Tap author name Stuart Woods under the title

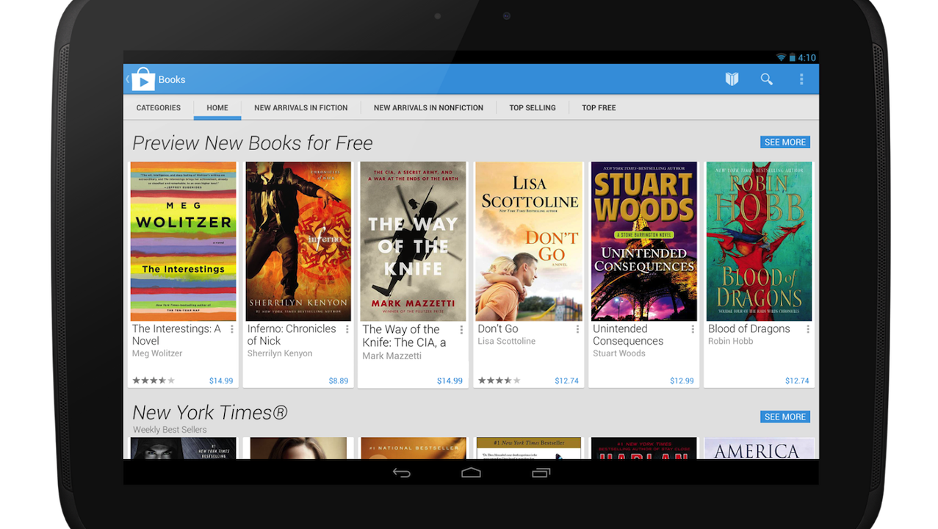click(x=619, y=353)
